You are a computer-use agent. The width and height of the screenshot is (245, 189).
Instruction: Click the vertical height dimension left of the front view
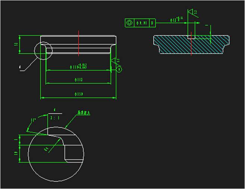tap(16, 44)
